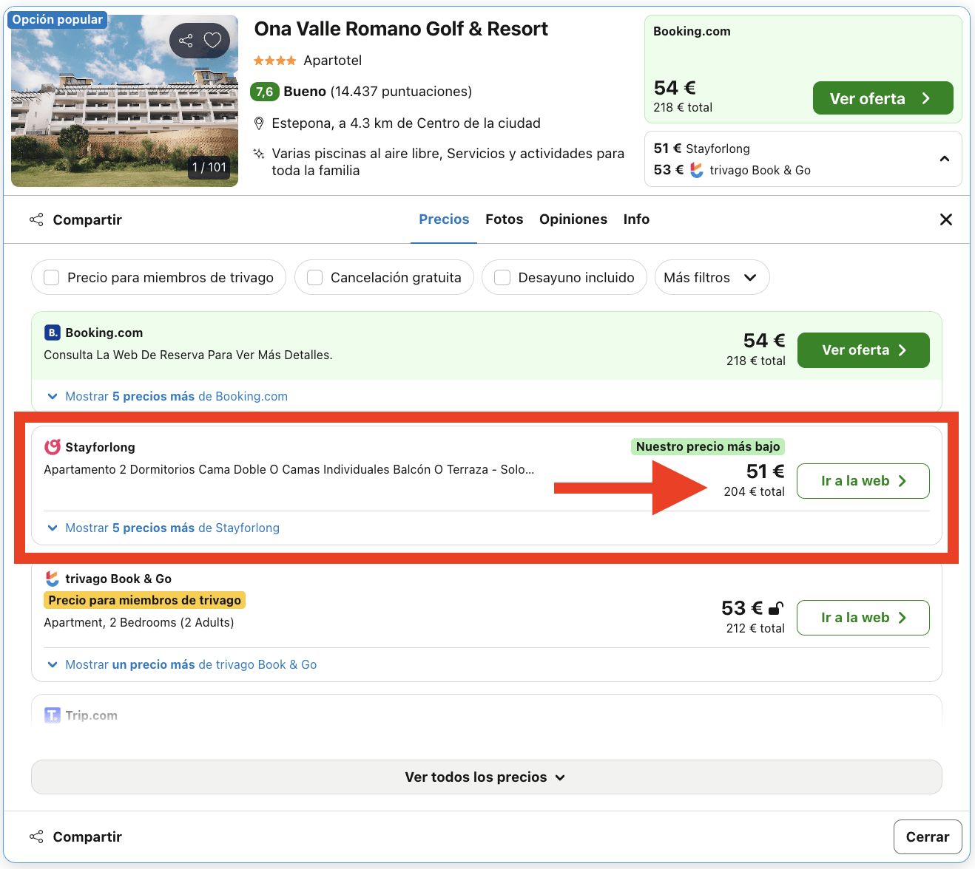Click trivago logo in top price summary
This screenshot has height=869, width=975.
697,170
